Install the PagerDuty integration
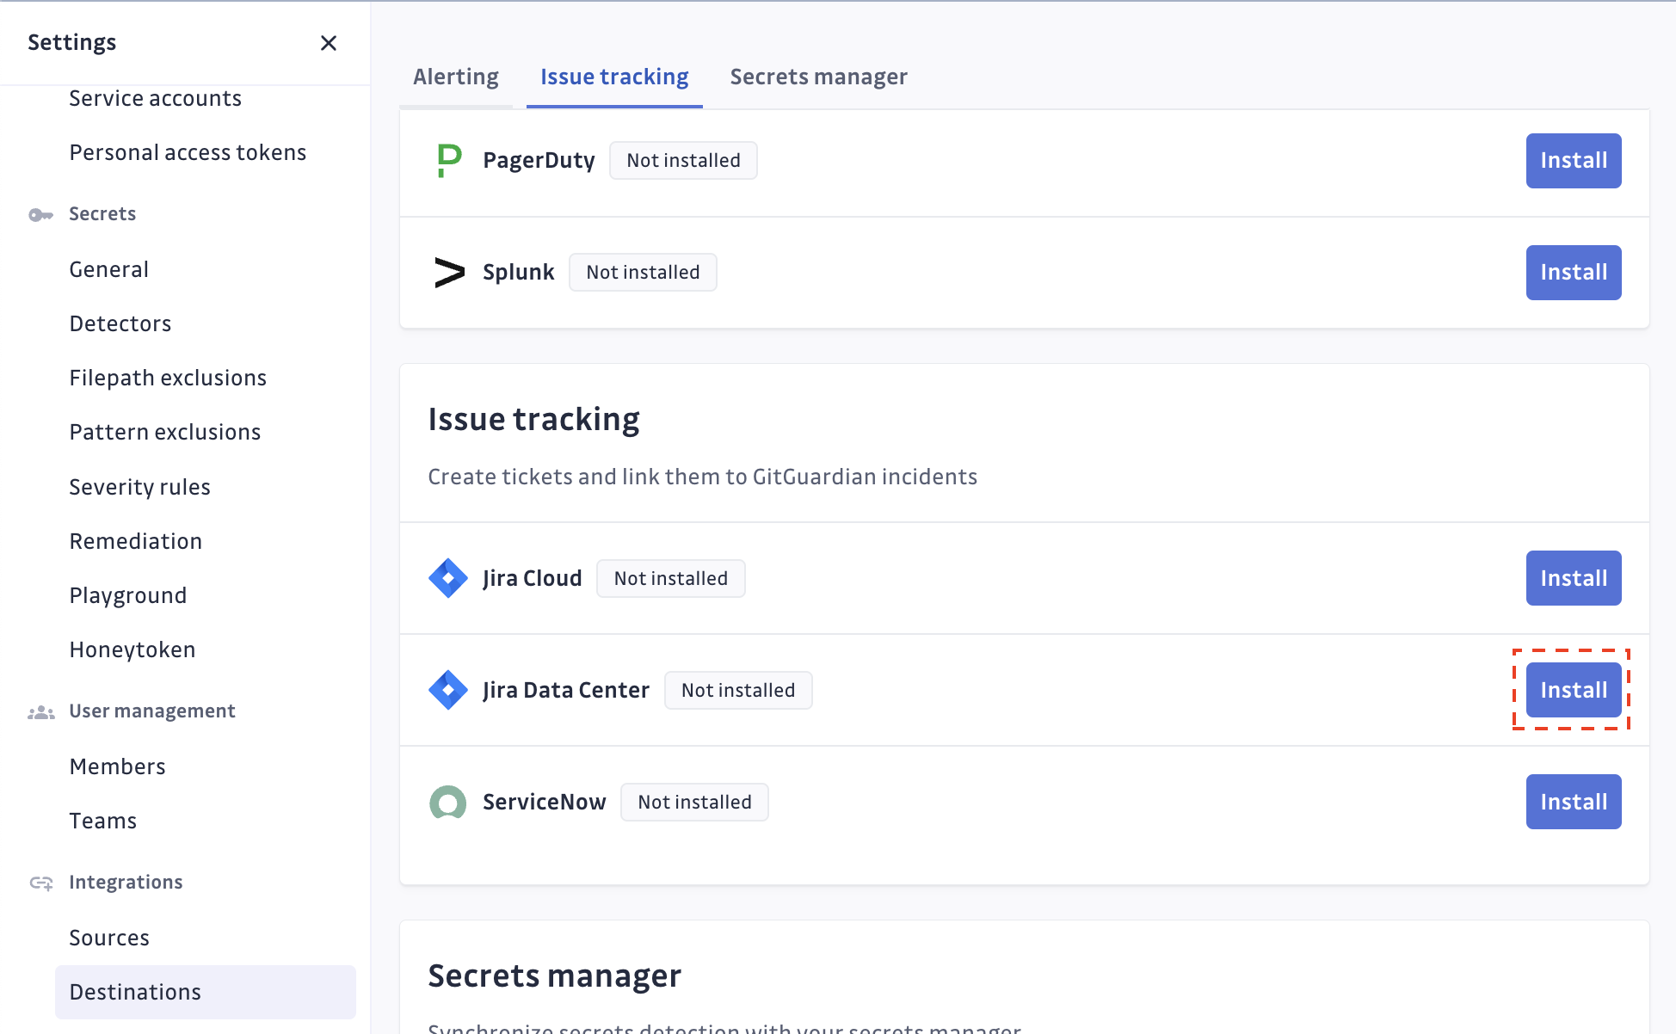The image size is (1676, 1034). [x=1574, y=161]
